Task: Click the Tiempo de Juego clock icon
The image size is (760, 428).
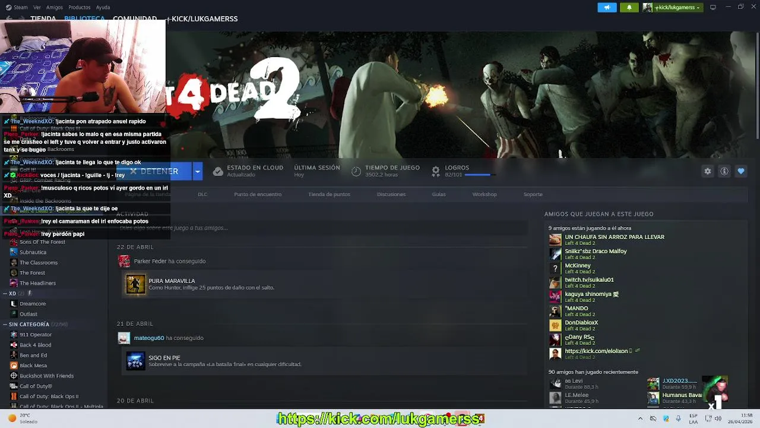Action: point(356,171)
